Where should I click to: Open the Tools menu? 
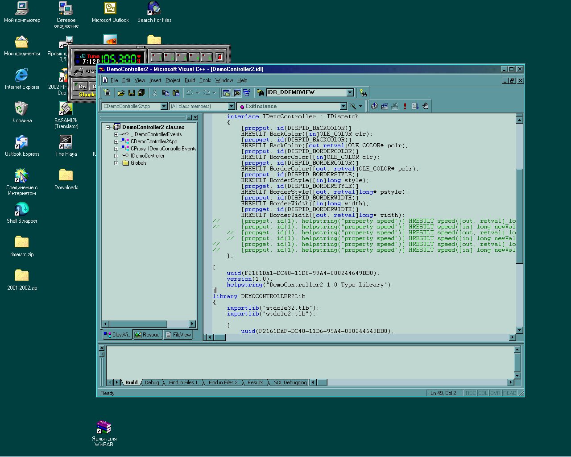[x=205, y=80]
